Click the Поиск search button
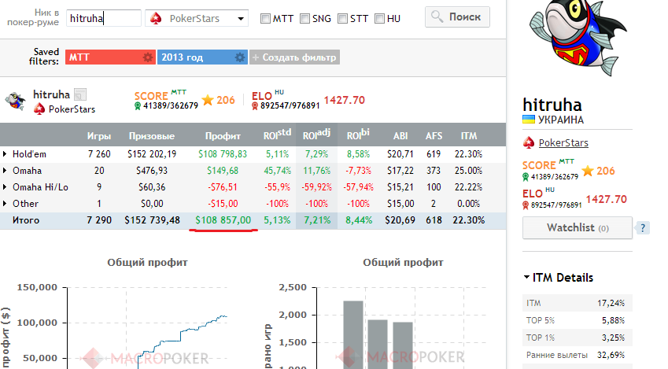 [457, 17]
